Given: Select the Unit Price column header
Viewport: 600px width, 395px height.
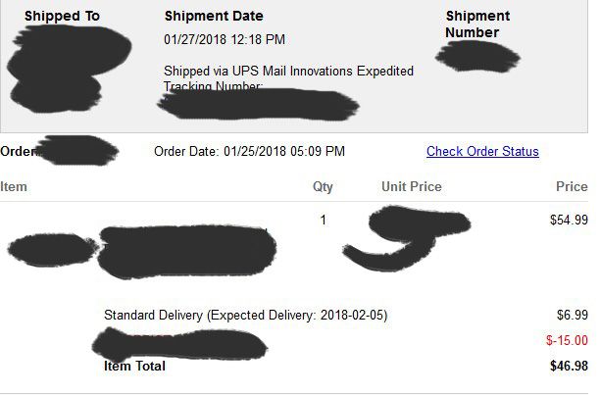Looking at the screenshot, I should tap(411, 186).
